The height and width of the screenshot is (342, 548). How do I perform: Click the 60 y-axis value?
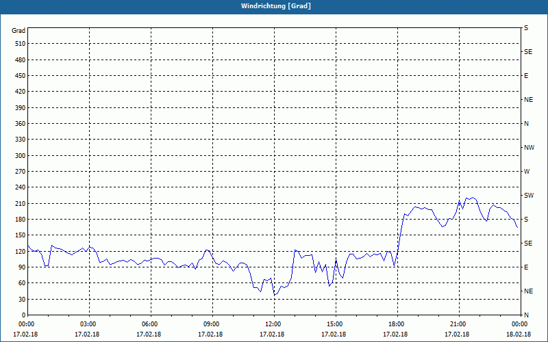coord(22,283)
